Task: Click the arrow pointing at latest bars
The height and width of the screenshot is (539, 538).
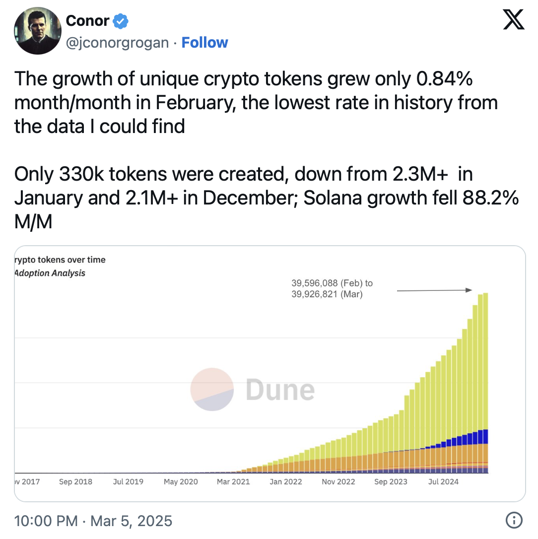Action: (435, 290)
